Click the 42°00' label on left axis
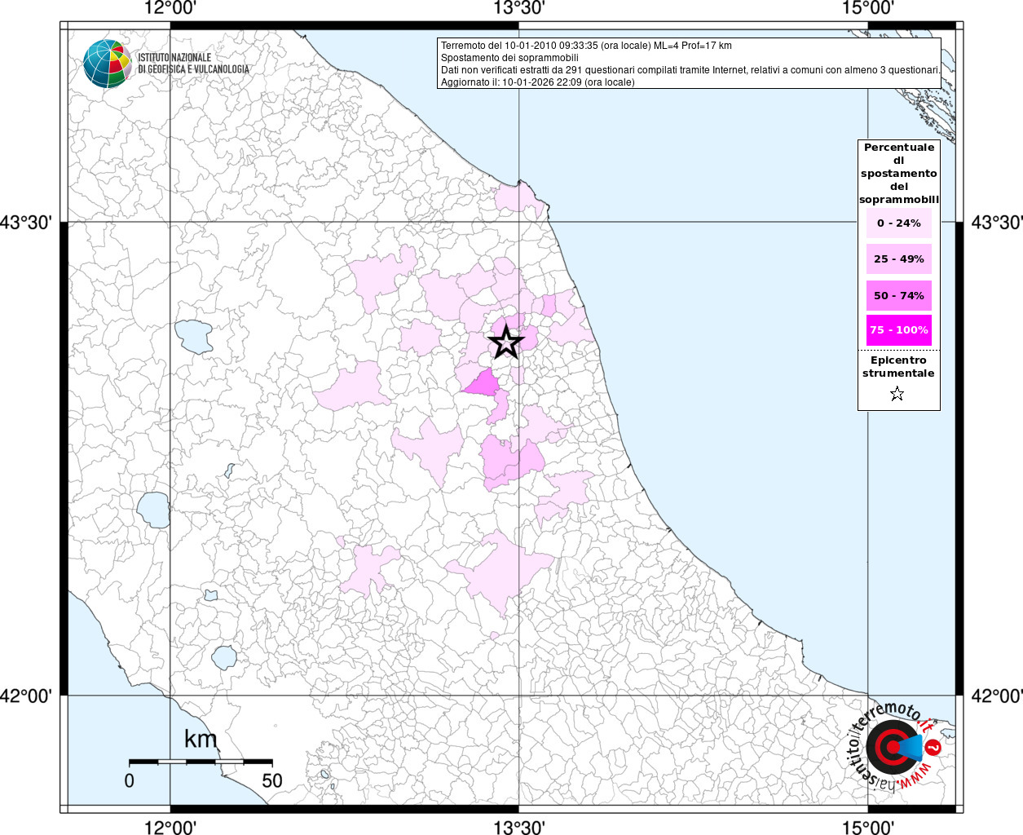This screenshot has width=1023, height=835. coord(27,696)
